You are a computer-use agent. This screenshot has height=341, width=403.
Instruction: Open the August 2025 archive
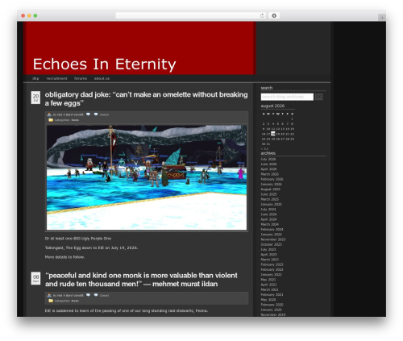[x=270, y=189]
